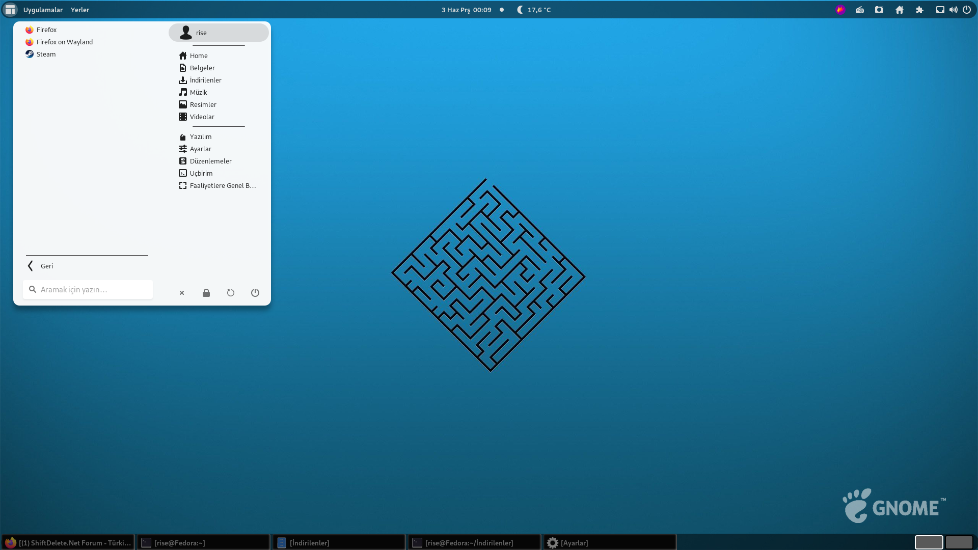
Task: Open Düzenlemeler tweaks tool
Action: click(219, 161)
